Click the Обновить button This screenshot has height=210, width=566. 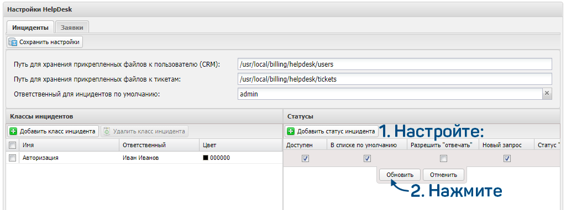tap(400, 175)
